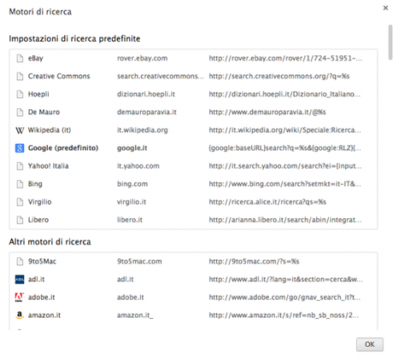This screenshot has width=393, height=358.
Task: Click the Amazon favicon
Action: pyautogui.click(x=20, y=315)
